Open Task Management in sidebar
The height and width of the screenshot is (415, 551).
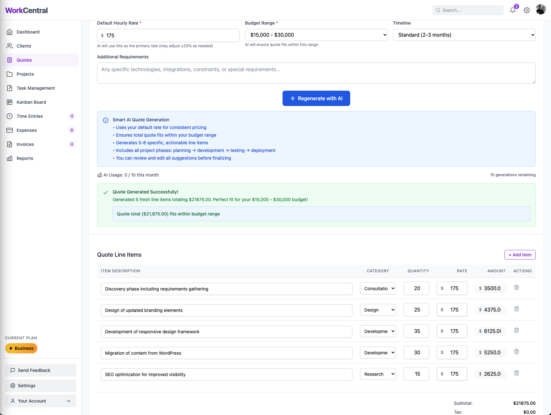point(41,88)
